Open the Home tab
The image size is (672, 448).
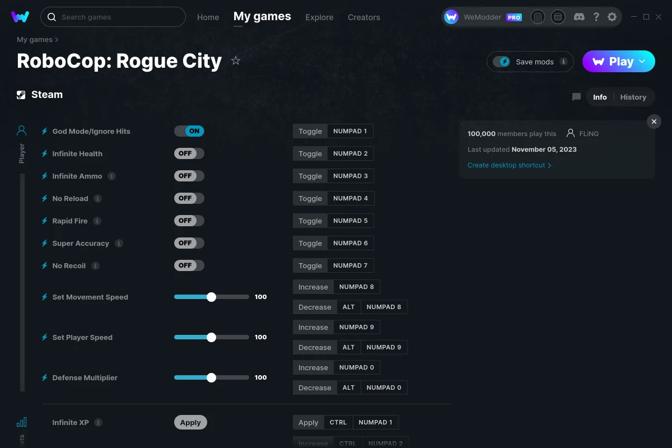208,17
